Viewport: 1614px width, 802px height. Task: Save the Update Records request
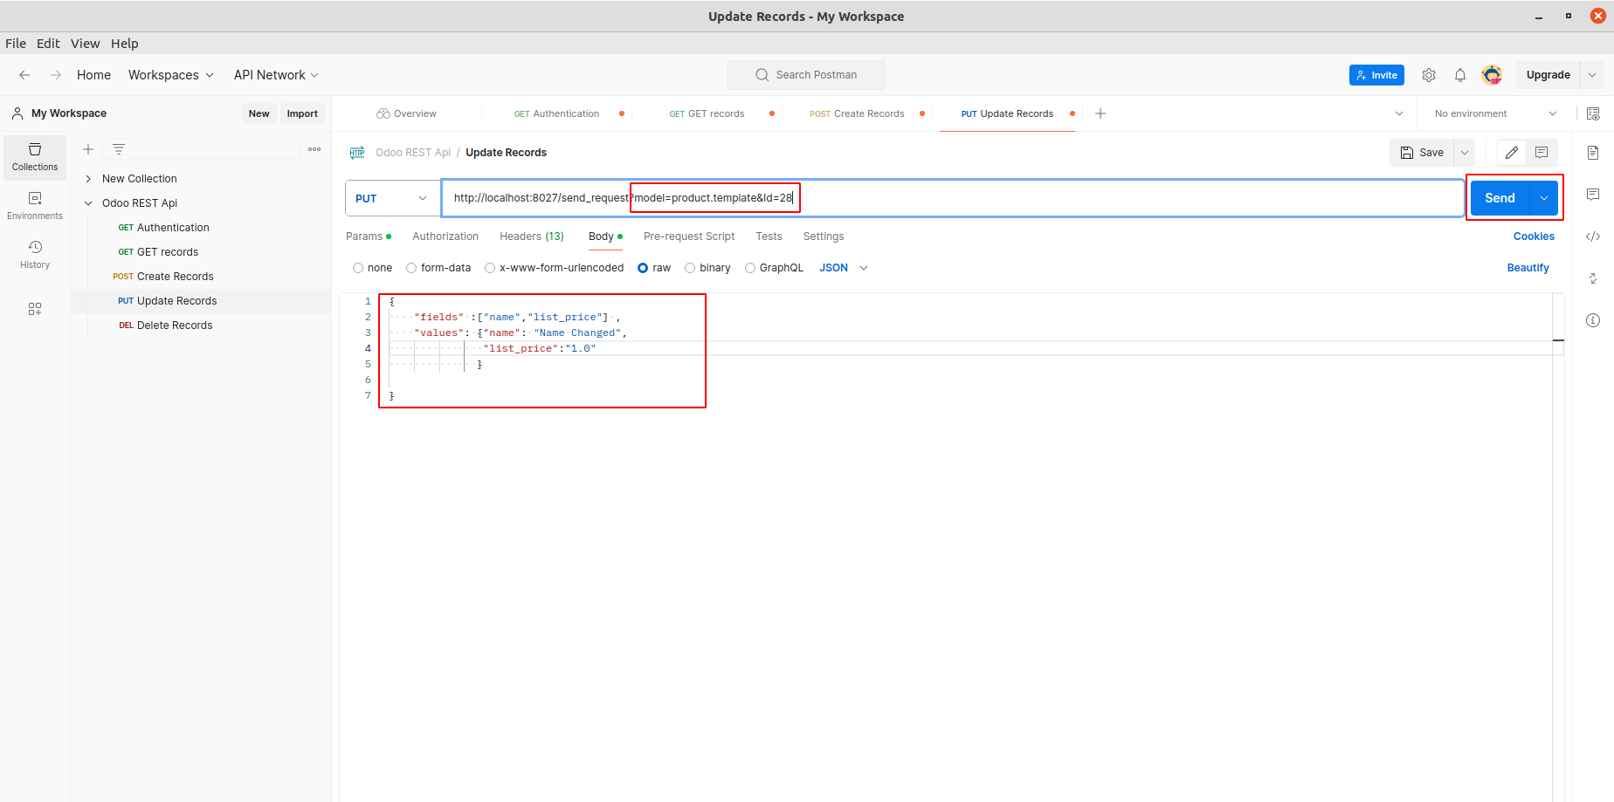click(x=1422, y=153)
